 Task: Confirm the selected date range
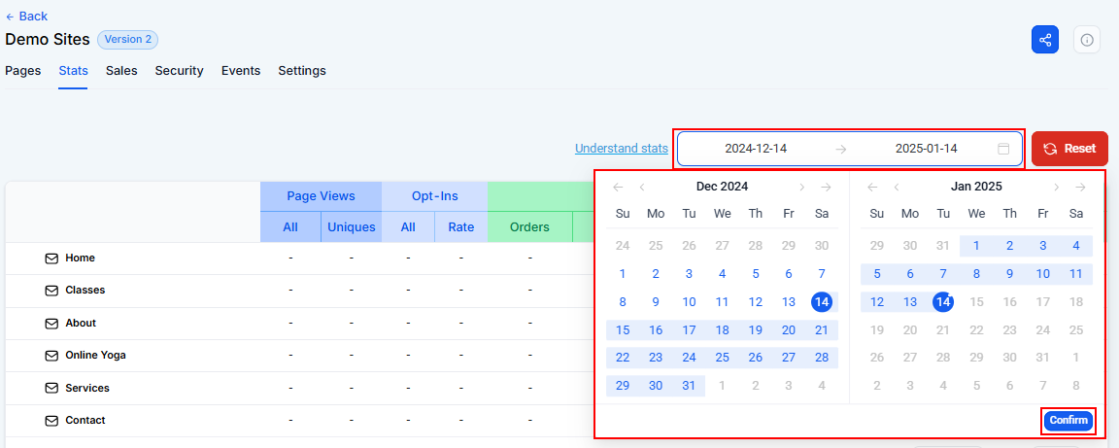[1068, 420]
